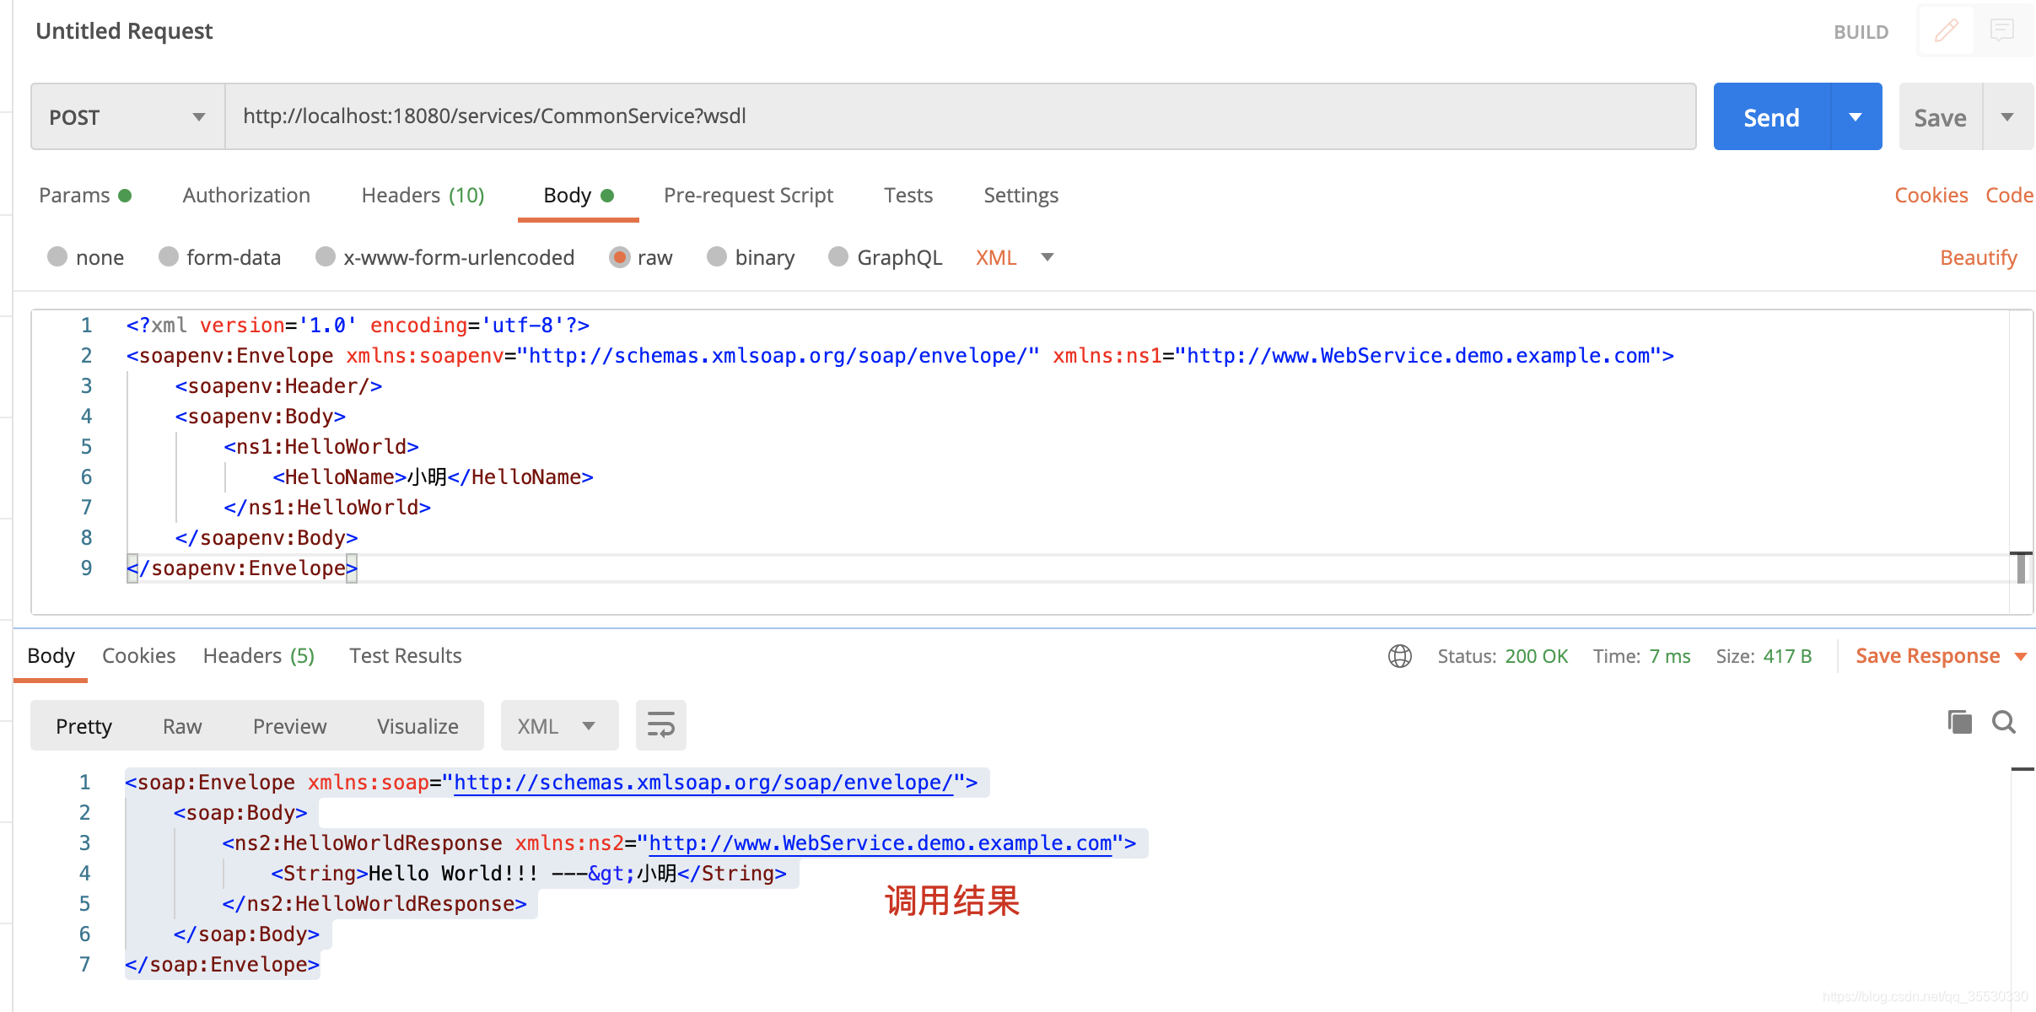Viewport: 2036px width, 1012px height.
Task: Open the Raw response view tab
Action: [182, 726]
